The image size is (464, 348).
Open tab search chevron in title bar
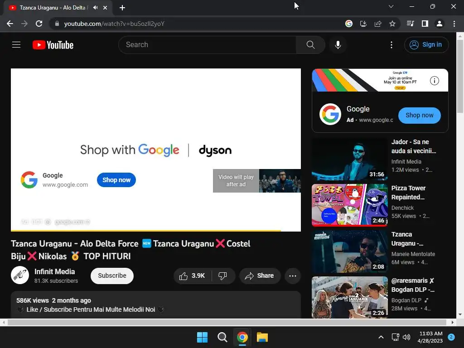coord(391,6)
